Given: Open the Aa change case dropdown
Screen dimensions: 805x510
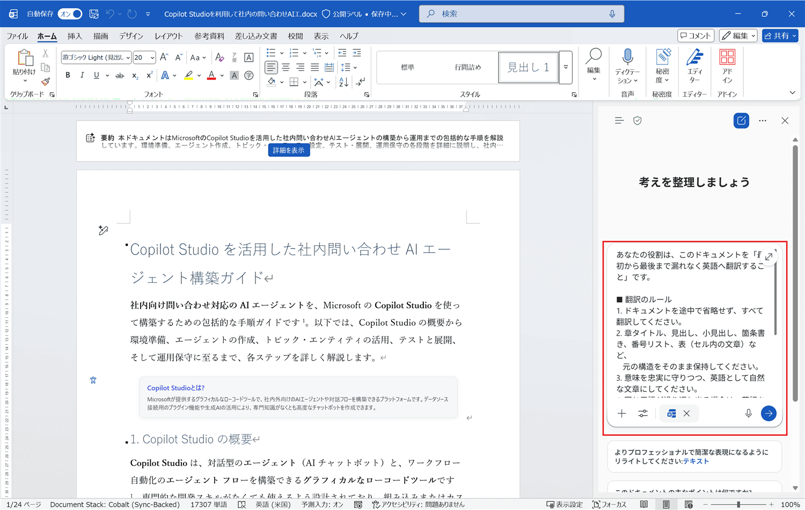Looking at the screenshot, I should click(197, 57).
